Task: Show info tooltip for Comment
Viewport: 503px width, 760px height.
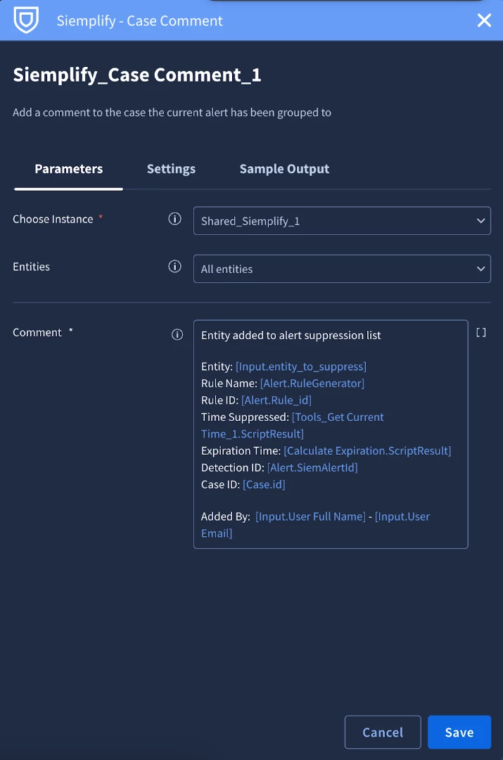Action: (177, 334)
